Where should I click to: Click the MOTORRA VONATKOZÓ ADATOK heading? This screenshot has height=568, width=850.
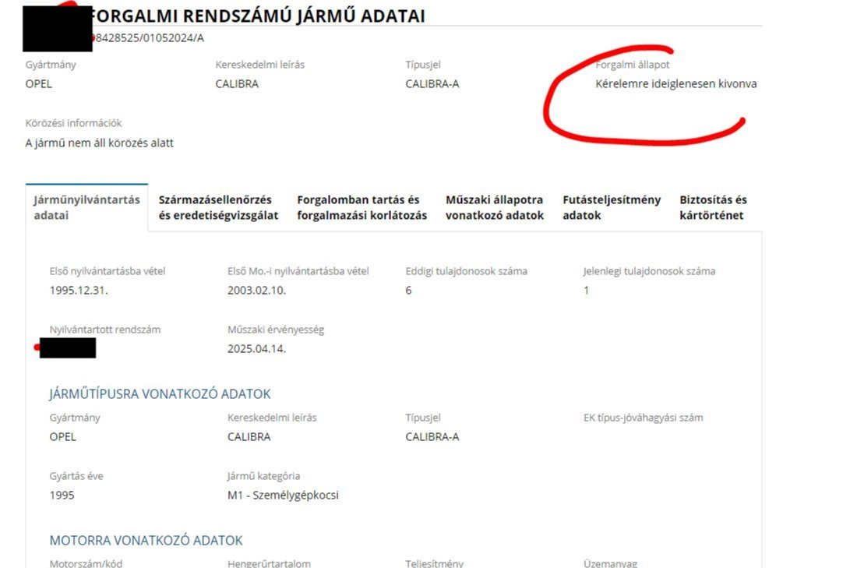click(146, 541)
